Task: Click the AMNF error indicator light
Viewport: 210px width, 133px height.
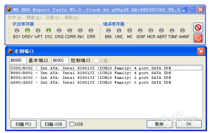Action: [182, 31]
